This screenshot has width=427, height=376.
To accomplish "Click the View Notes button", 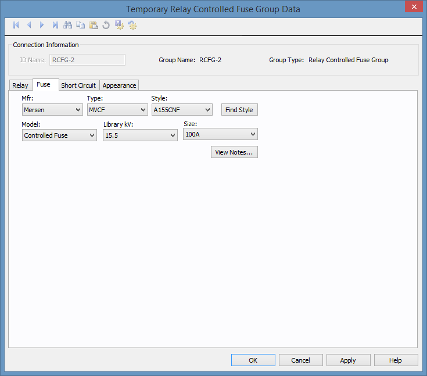I will [x=234, y=152].
